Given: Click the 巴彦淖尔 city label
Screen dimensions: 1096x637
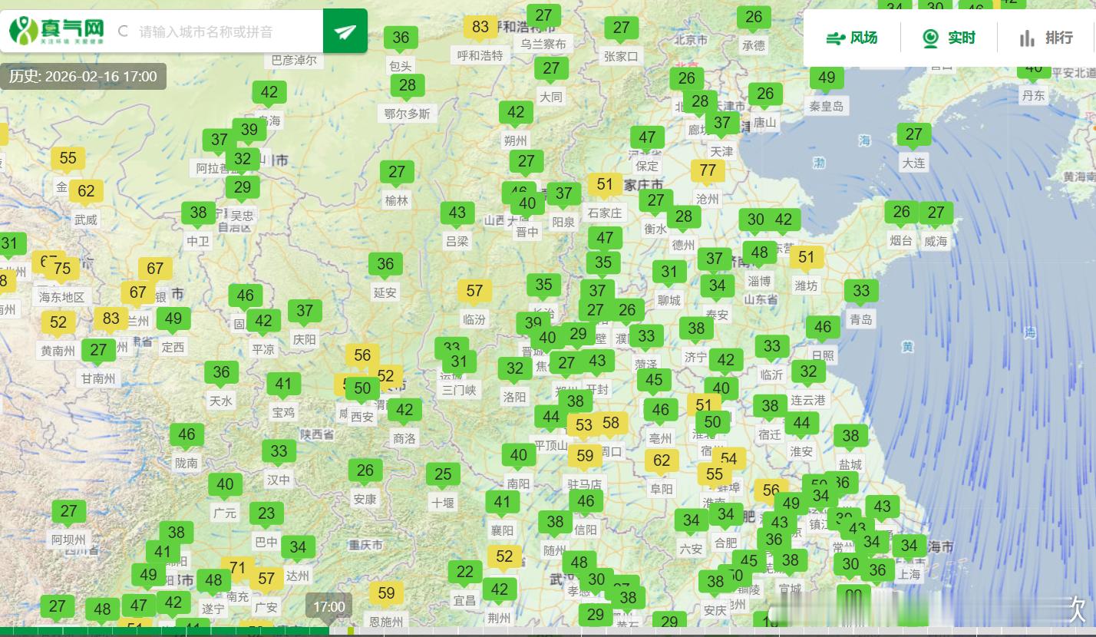Looking at the screenshot, I should tap(294, 60).
